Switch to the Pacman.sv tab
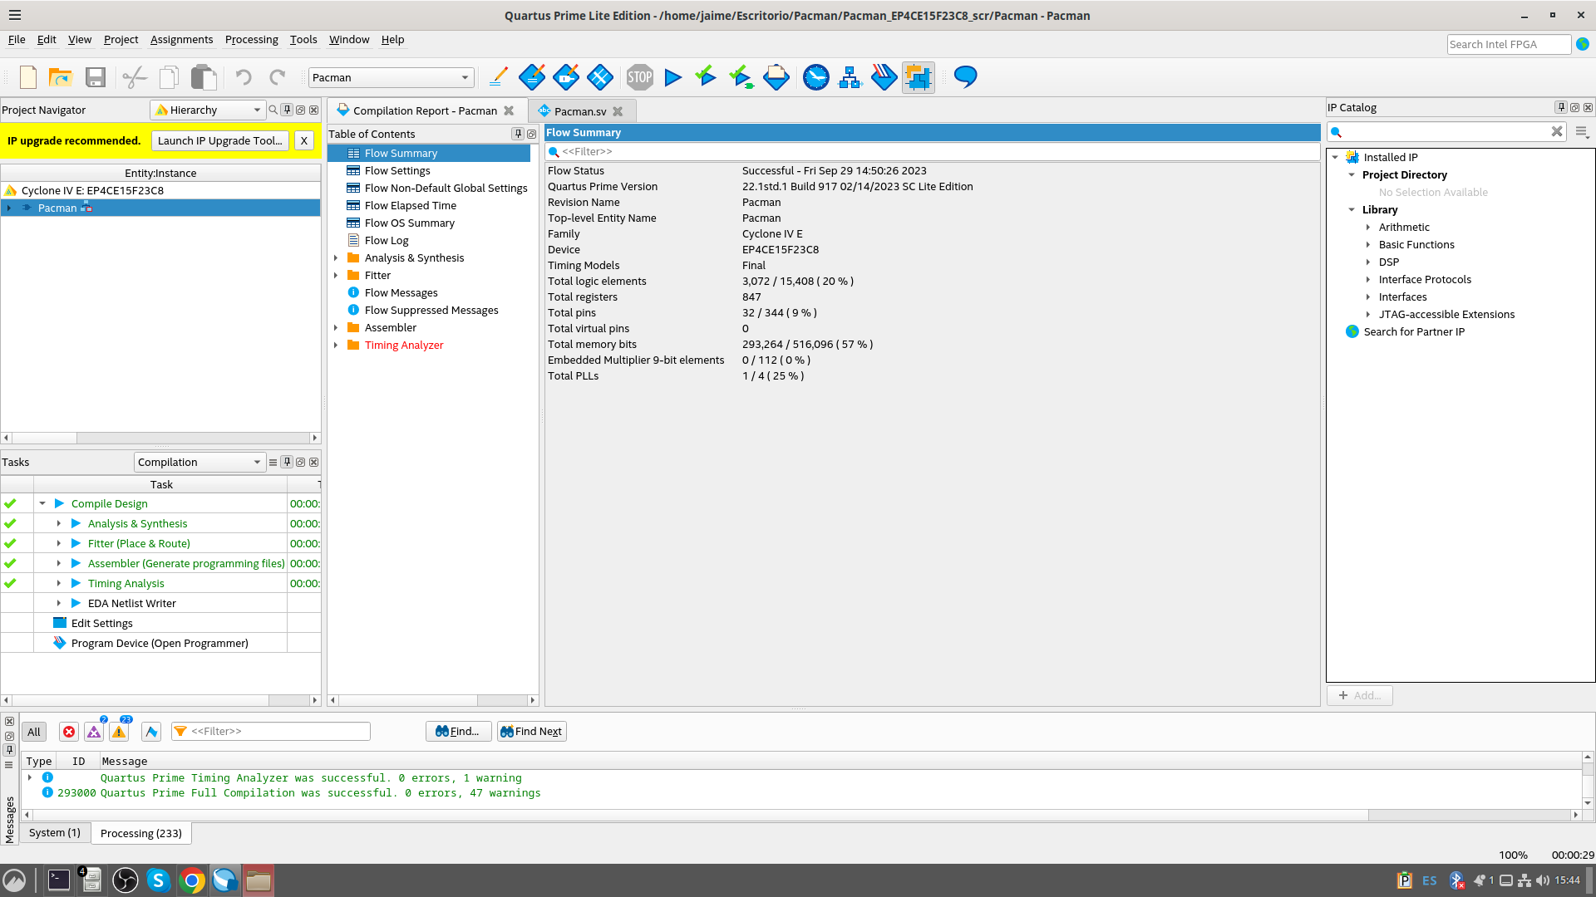The height and width of the screenshot is (897, 1596). (x=579, y=111)
